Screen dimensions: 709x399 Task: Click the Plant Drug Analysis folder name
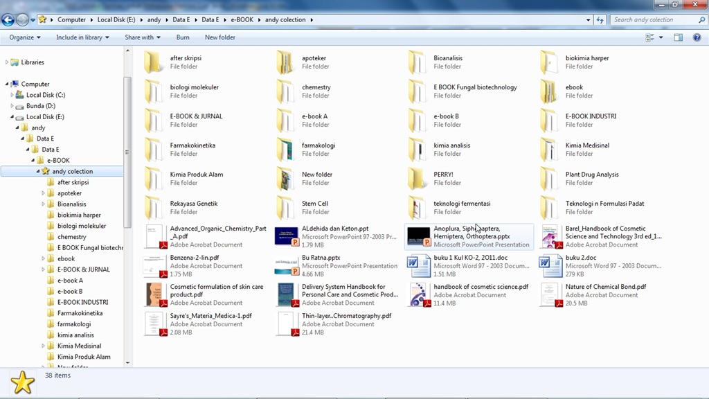tap(592, 175)
